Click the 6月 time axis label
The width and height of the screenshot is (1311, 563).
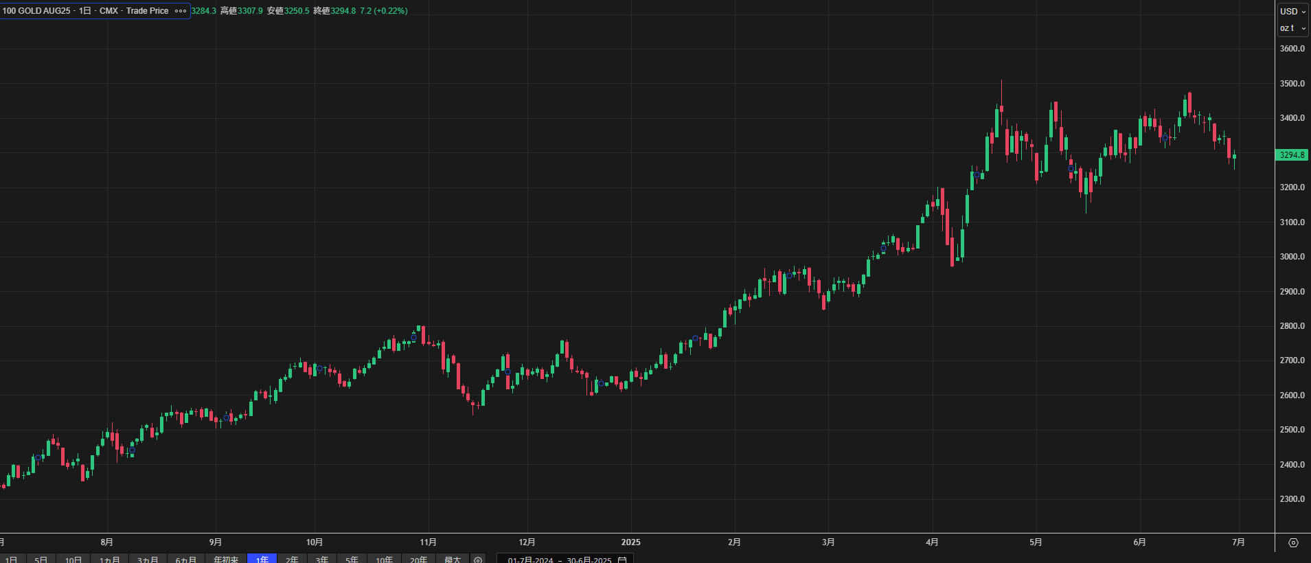pyautogui.click(x=1140, y=542)
